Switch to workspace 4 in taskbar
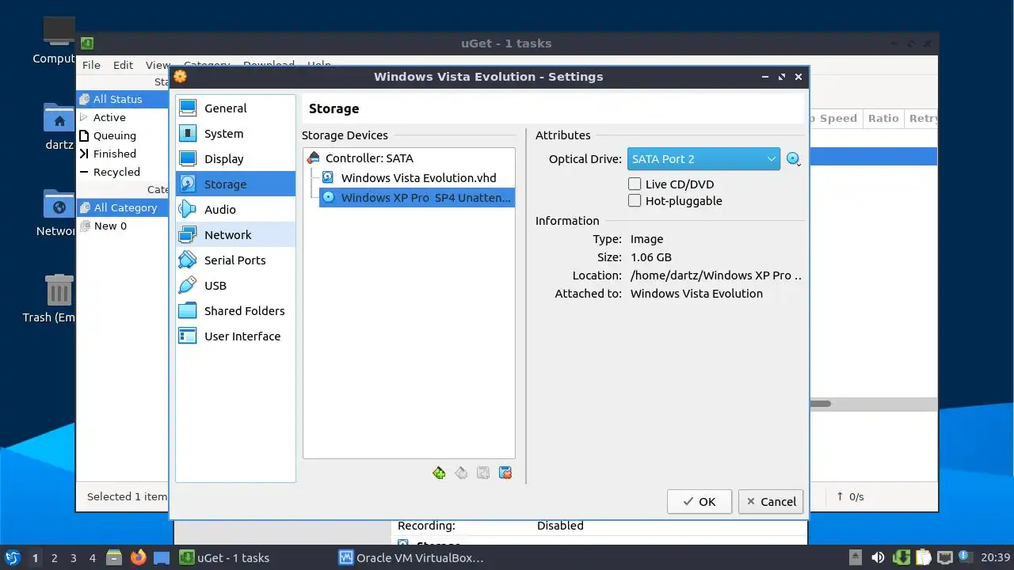 [x=92, y=558]
